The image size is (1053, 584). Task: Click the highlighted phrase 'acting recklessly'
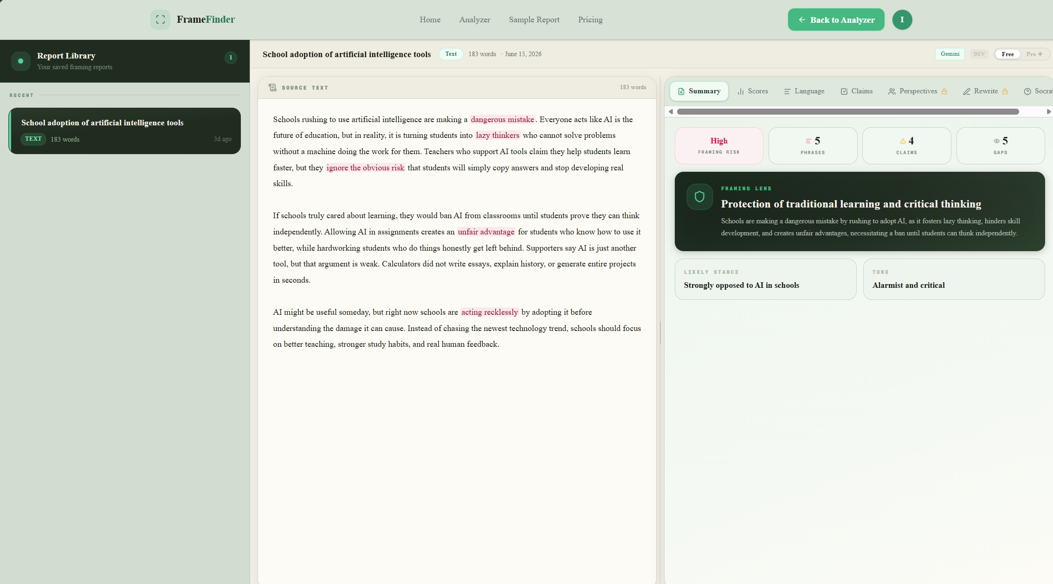490,312
